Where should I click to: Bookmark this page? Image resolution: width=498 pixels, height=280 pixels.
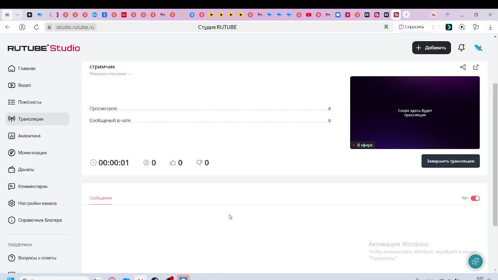386,27
